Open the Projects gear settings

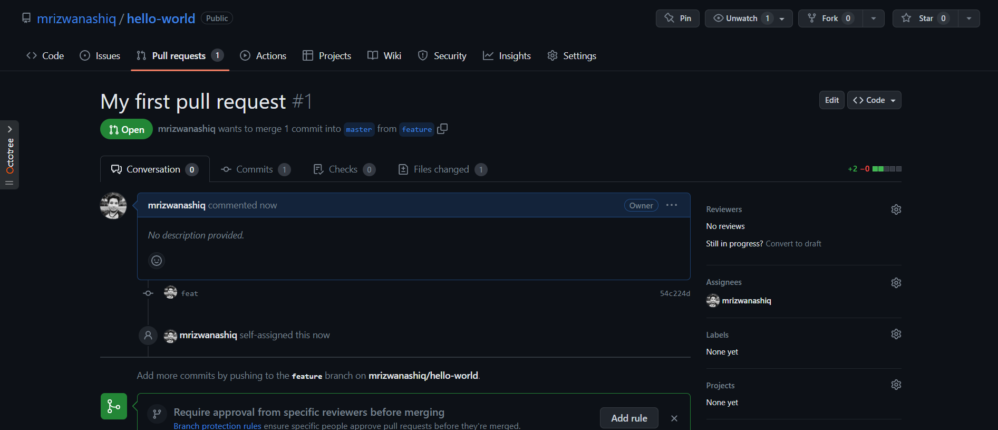click(896, 385)
